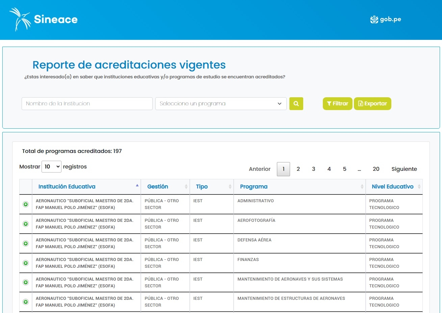Sort by Nivel Educativo column header
Screen dimensions: 442x313
[394, 187]
